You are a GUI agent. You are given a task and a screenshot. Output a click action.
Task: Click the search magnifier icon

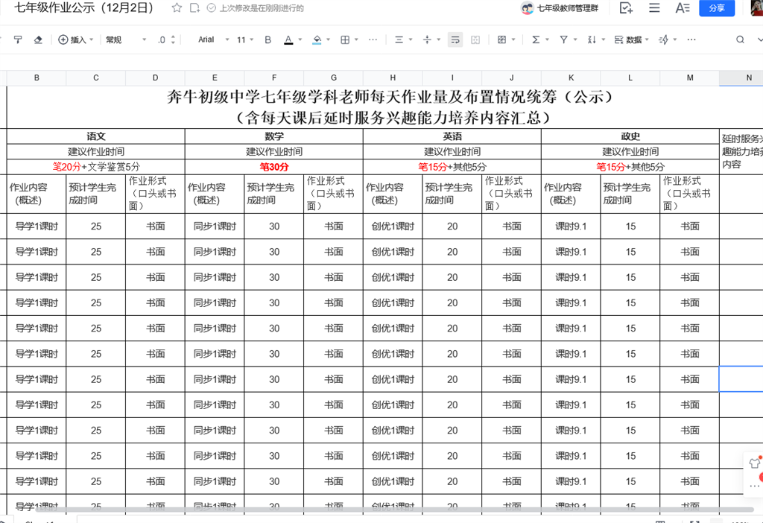(740, 40)
